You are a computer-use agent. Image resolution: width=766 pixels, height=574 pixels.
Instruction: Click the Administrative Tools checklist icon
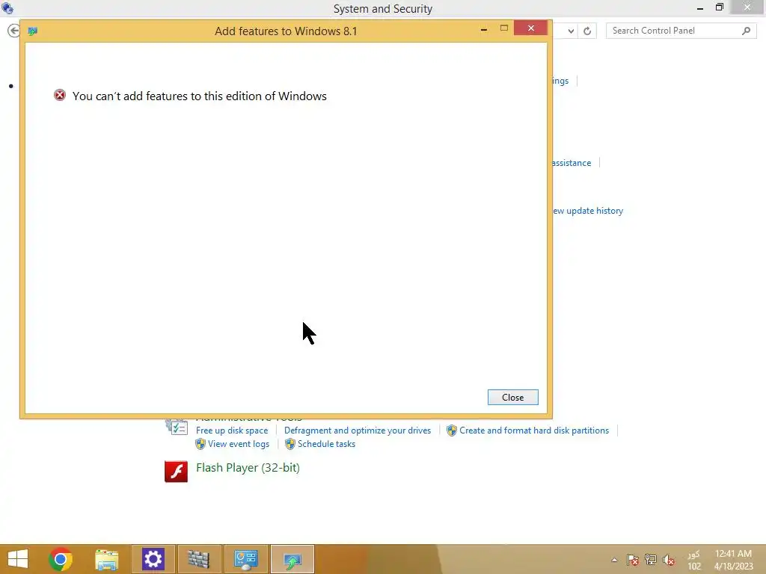click(x=177, y=427)
